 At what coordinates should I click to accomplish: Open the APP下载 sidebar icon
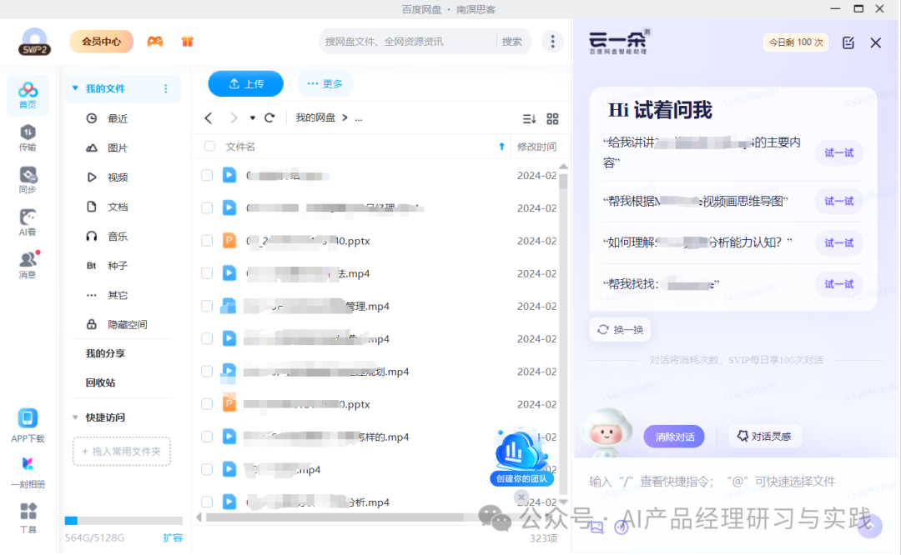click(28, 425)
